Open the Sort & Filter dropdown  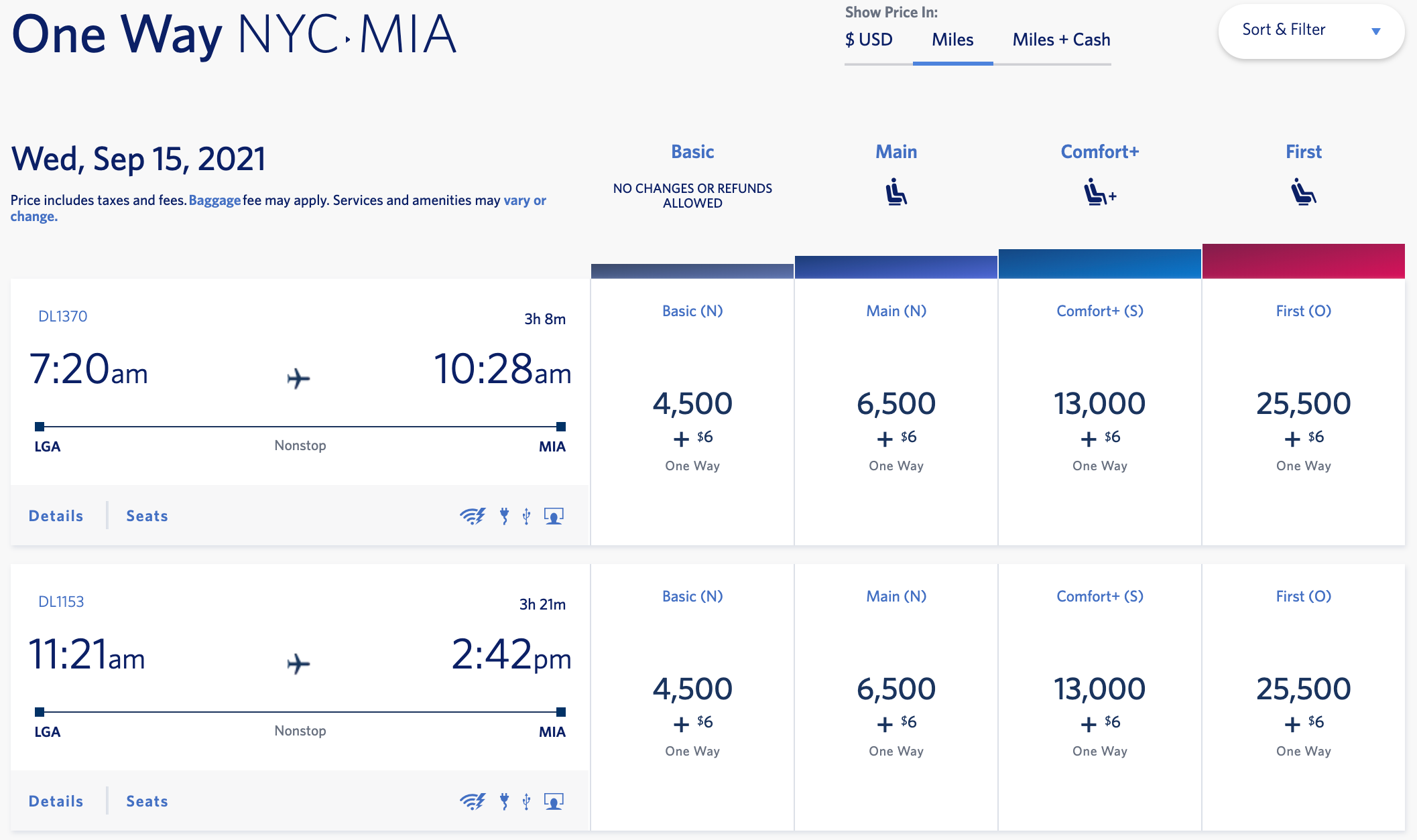(x=1311, y=31)
